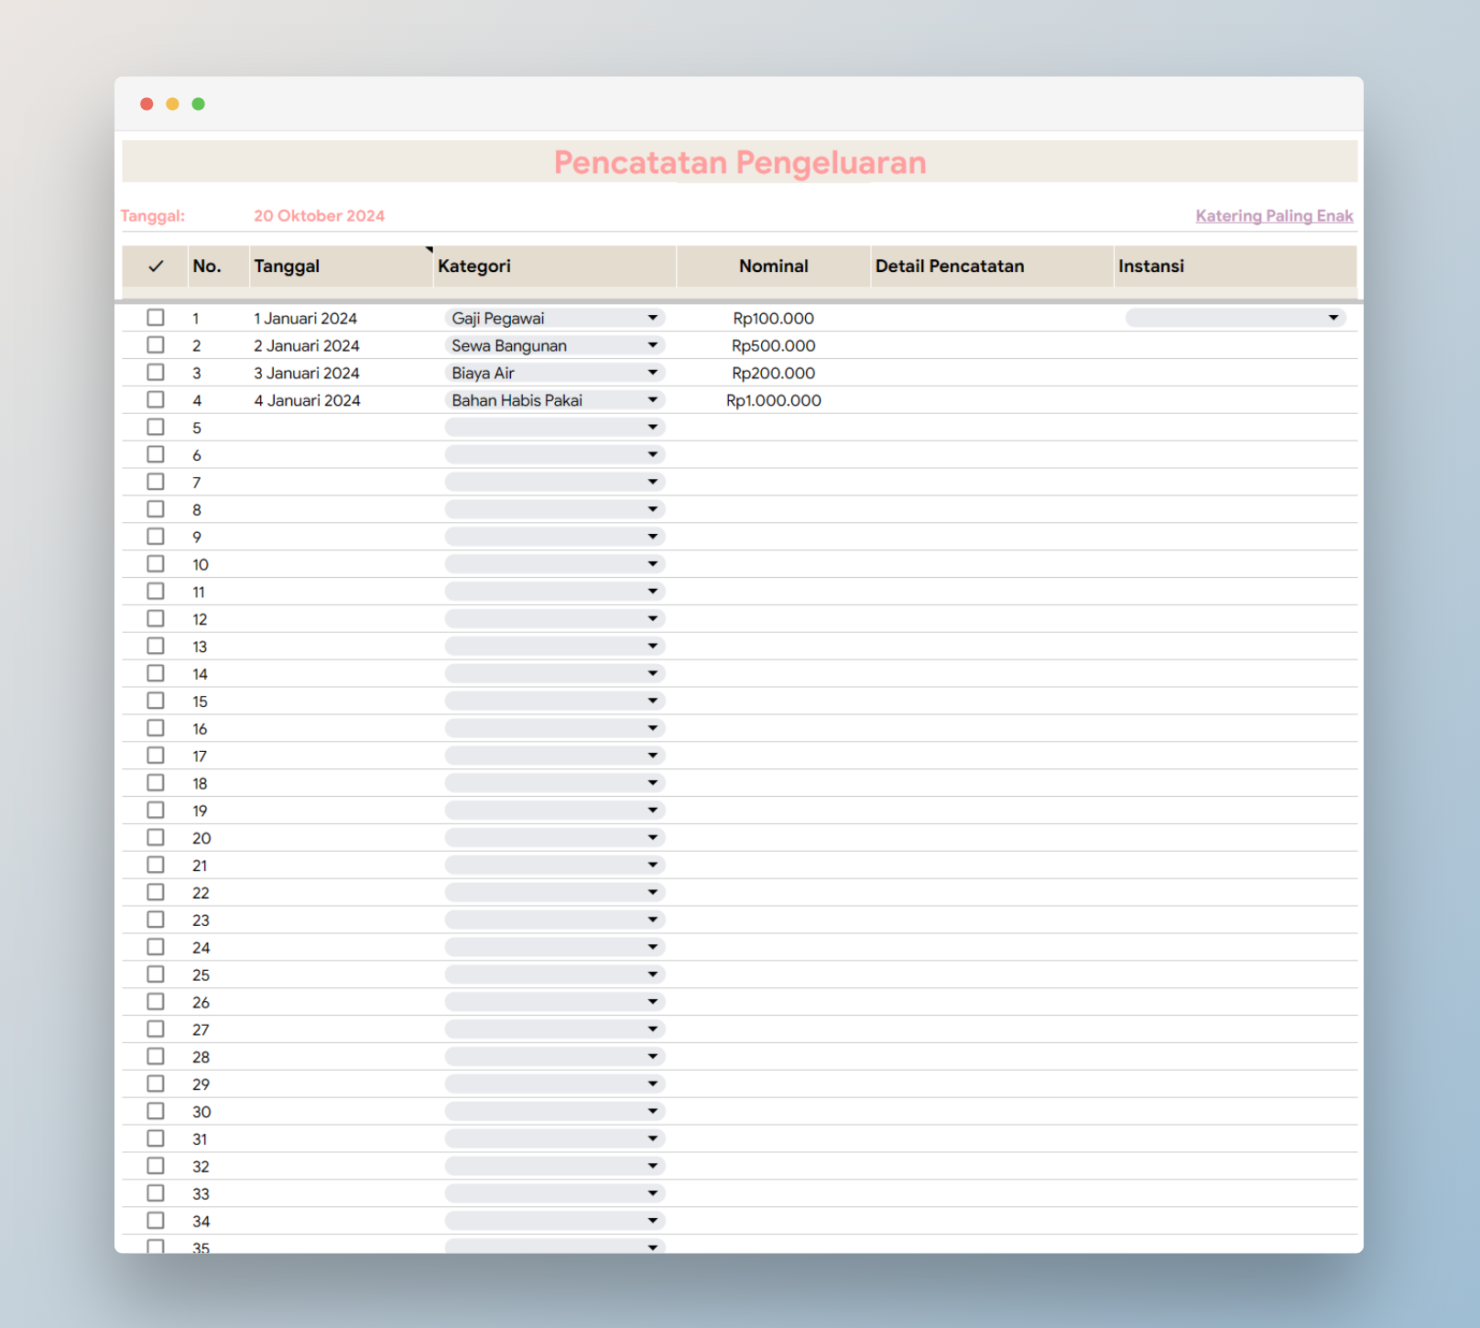Click the note indicator on Tanggal header
The image size is (1480, 1328).
click(x=429, y=249)
